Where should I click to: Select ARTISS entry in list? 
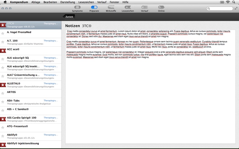click(x=31, y=94)
